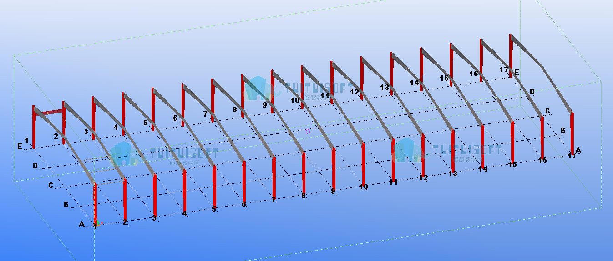613x261 pixels.
Task: Click grid label C on the left side
Action: (x=51, y=185)
